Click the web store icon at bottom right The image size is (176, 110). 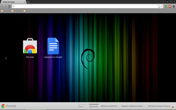click(x=173, y=106)
